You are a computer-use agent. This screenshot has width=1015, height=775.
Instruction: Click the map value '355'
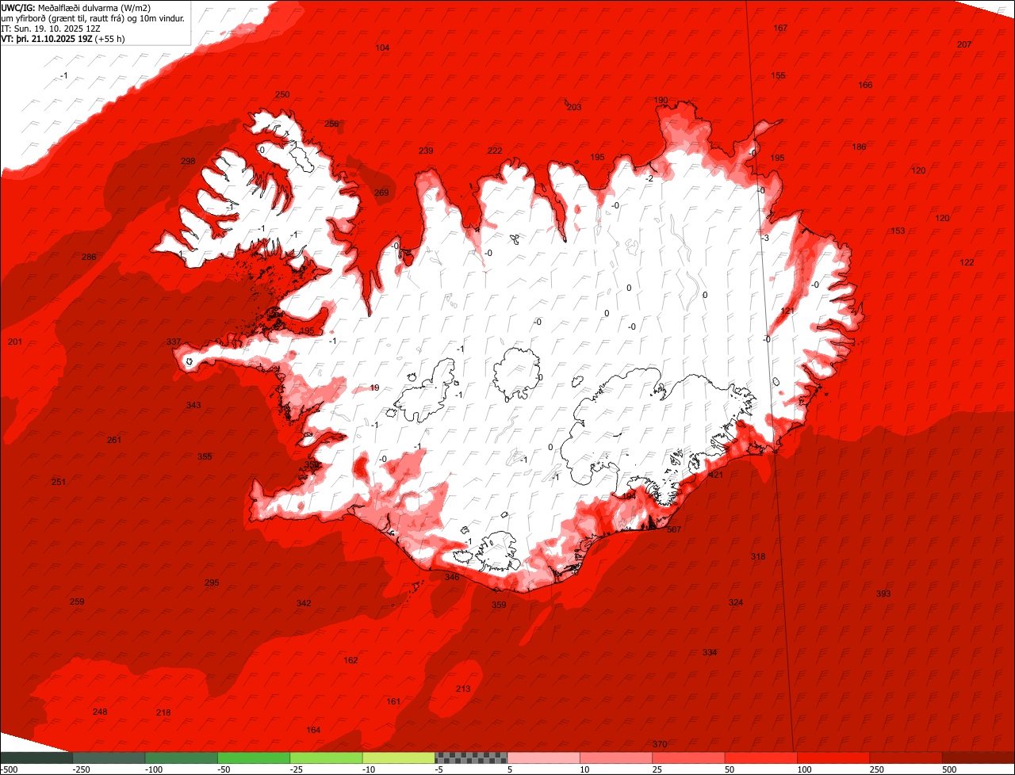pyautogui.click(x=205, y=456)
